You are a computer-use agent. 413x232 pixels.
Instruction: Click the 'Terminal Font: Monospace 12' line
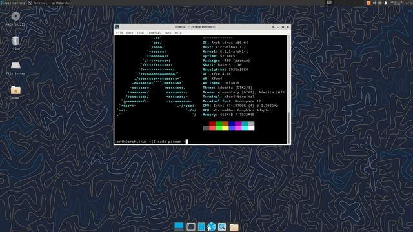click(232, 101)
